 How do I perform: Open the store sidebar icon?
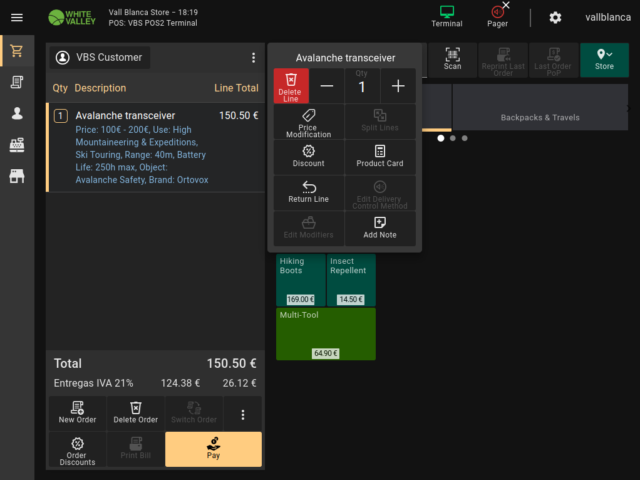[x=17, y=176]
